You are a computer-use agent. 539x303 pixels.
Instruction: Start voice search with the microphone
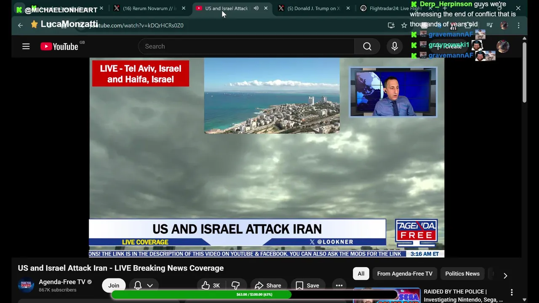point(395,46)
